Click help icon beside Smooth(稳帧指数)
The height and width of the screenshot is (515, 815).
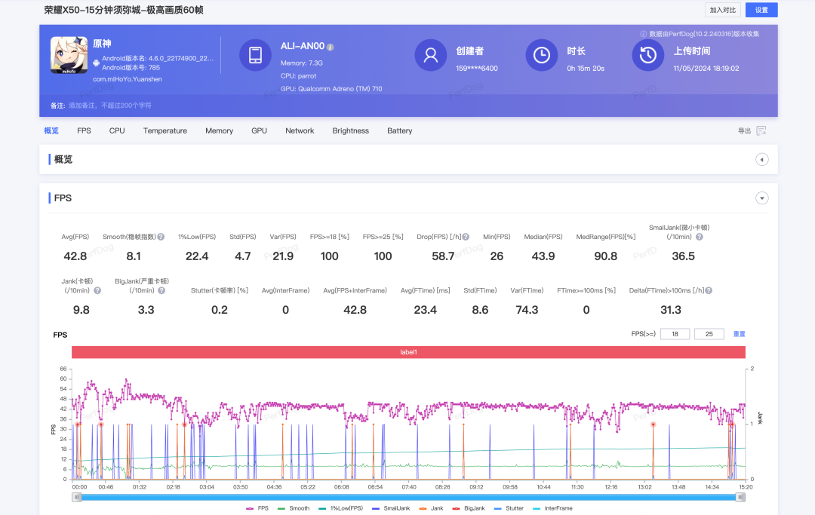[x=161, y=237]
